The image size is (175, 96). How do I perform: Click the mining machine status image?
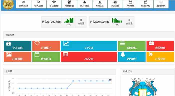click(x=143, y=87)
